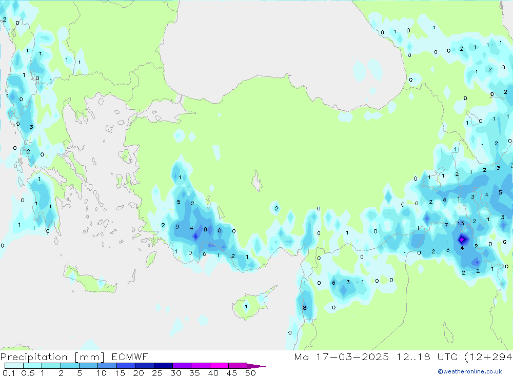Click the "[mm]" unit label
This screenshot has height=376, width=513.
coord(90,357)
